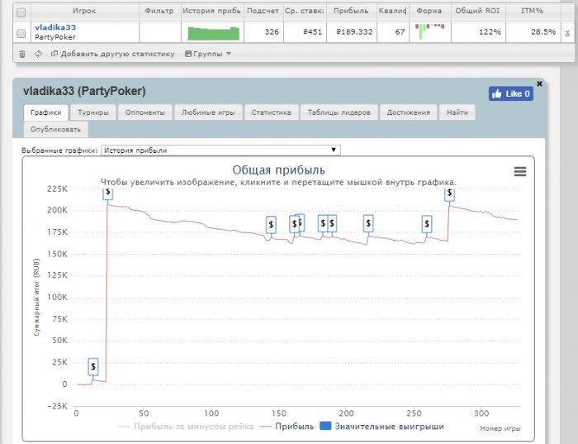This screenshot has height=444, width=578.
Task: Click the $ win marker at game 23 peak
Action: tap(107, 193)
